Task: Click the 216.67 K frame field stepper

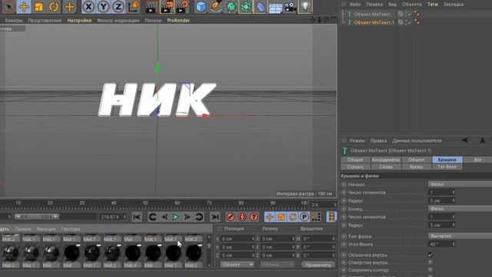Action: pyautogui.click(x=125, y=217)
